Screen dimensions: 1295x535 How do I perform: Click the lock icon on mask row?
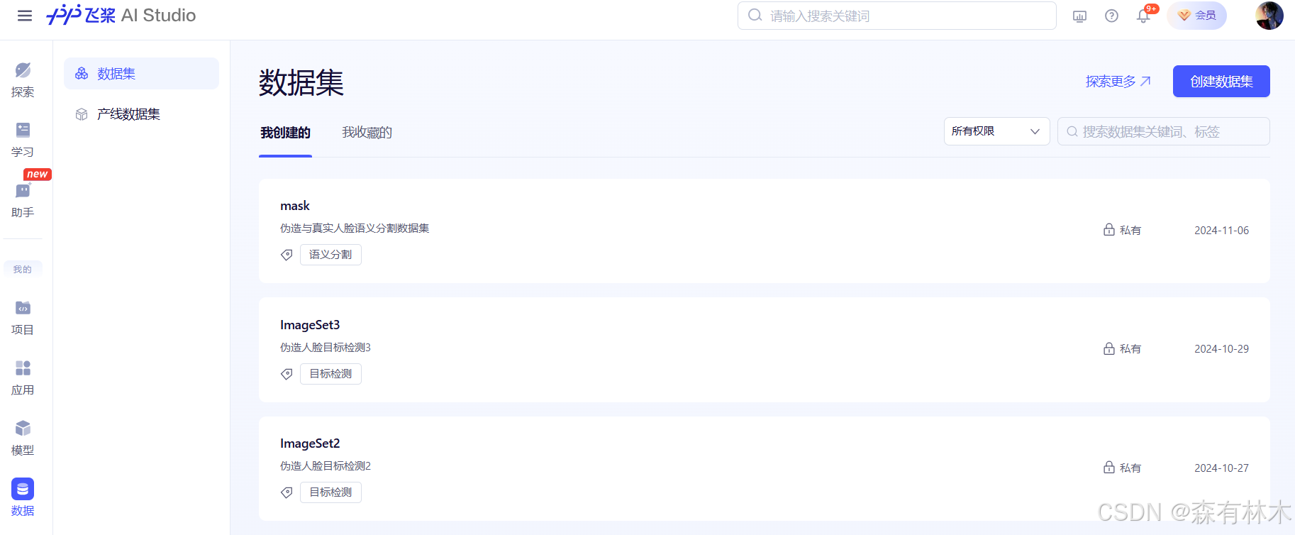[1109, 230]
